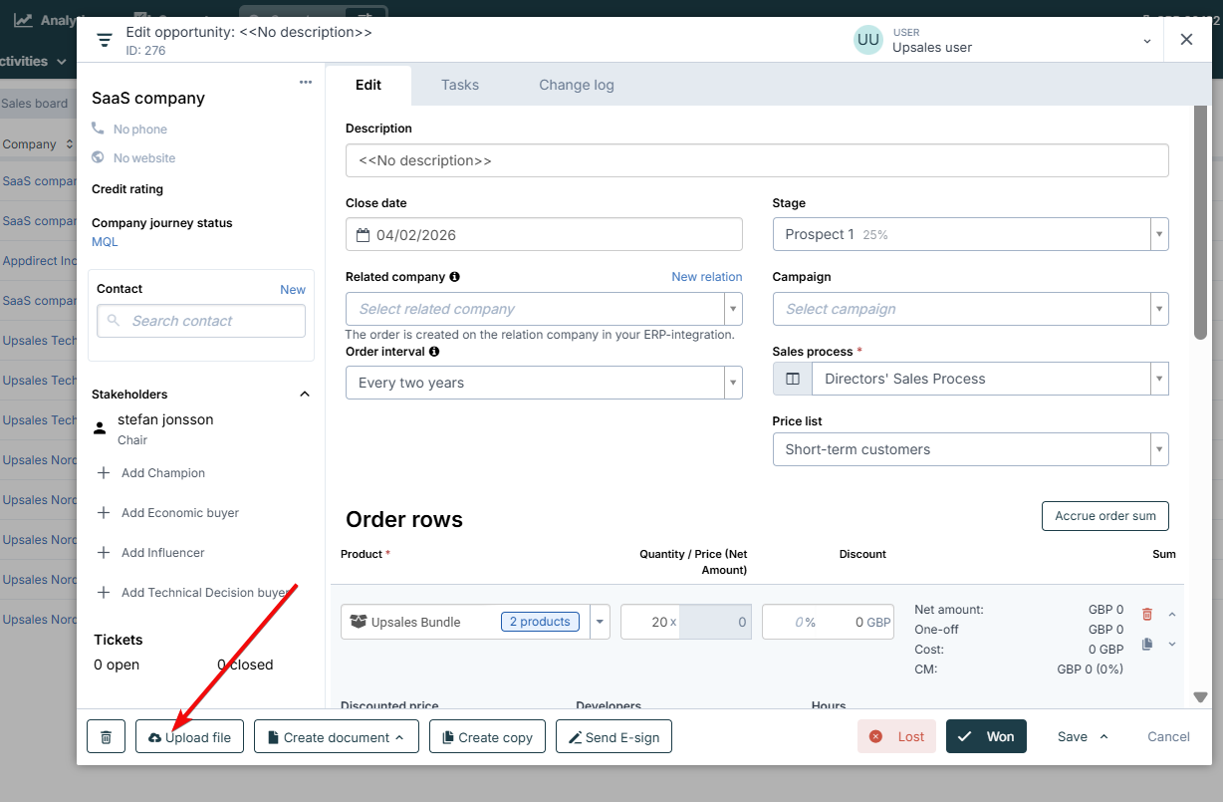The image size is (1223, 802).
Task: Switch to the Change log tab
Action: click(577, 85)
